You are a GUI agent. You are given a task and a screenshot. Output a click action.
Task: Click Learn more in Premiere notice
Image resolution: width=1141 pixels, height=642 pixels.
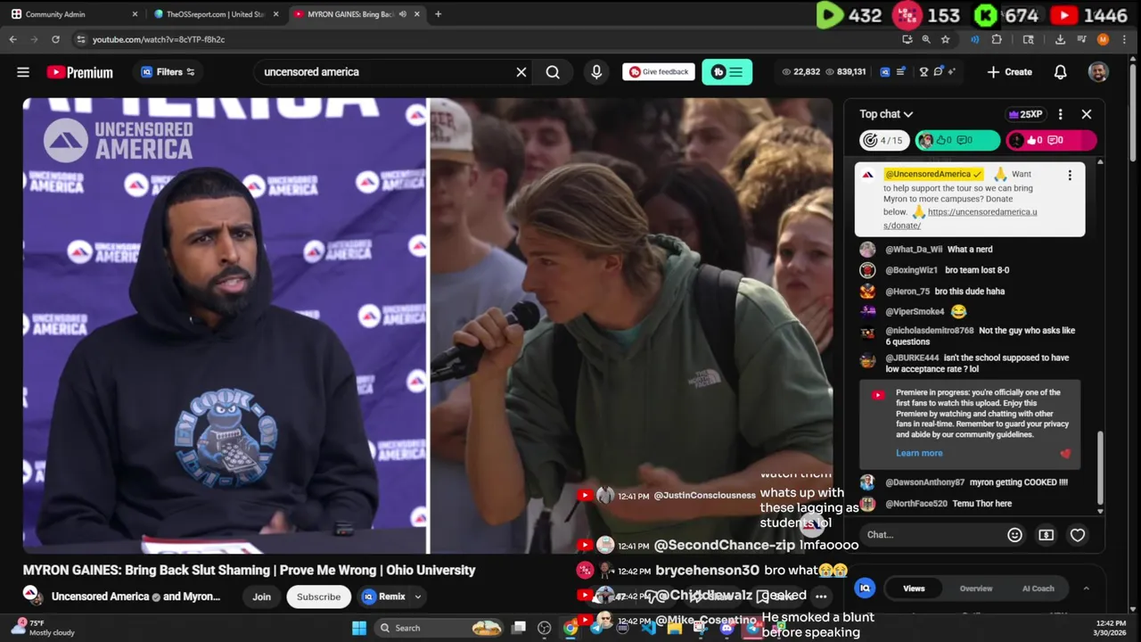(x=919, y=453)
